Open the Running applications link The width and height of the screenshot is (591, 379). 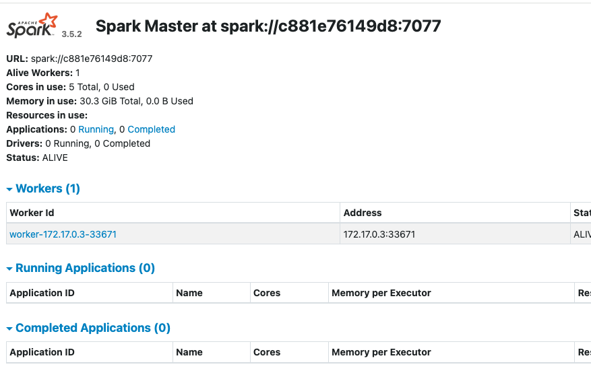click(96, 129)
